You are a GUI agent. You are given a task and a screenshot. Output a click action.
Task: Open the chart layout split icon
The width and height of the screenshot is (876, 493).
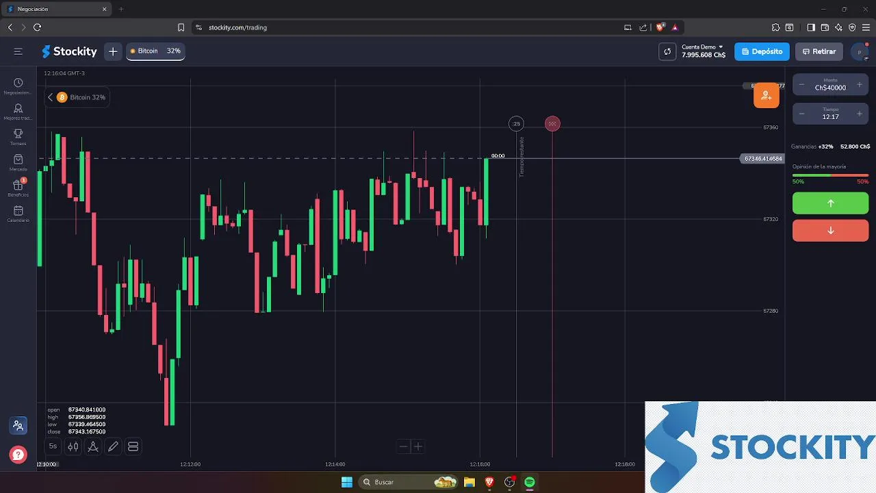133,446
